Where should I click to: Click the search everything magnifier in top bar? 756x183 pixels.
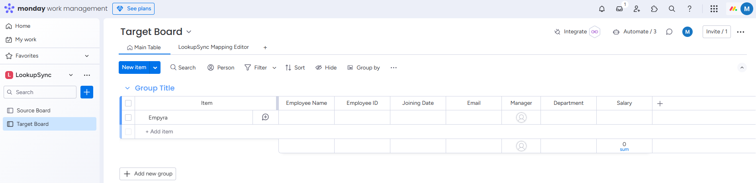click(672, 9)
